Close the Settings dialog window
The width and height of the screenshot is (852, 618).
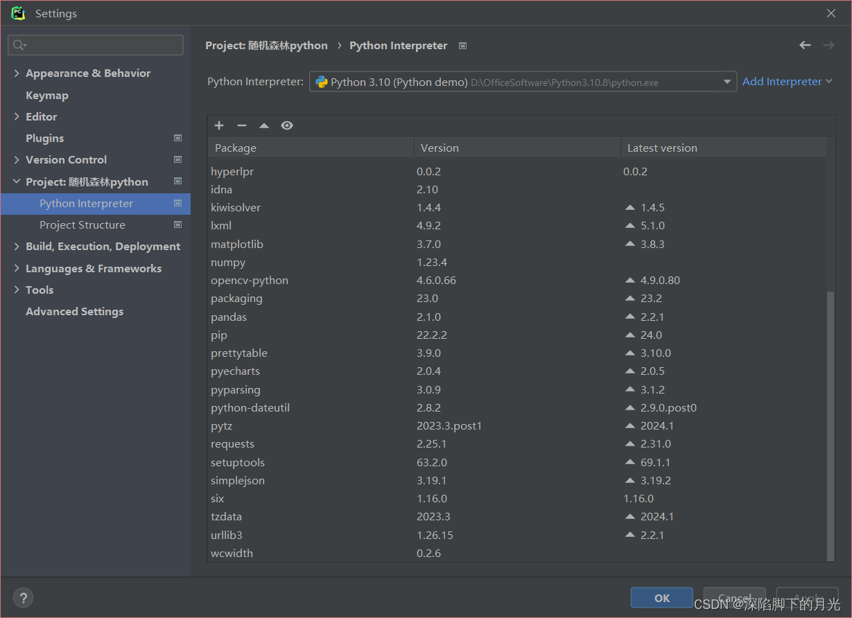coord(831,13)
